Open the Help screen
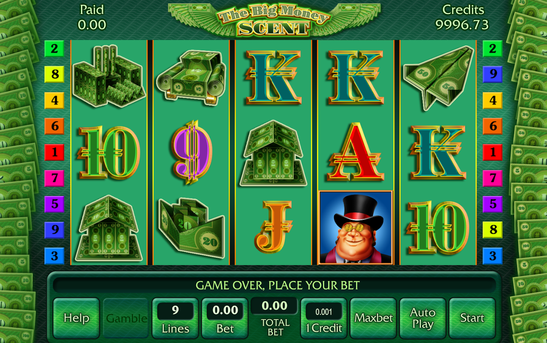The height and width of the screenshot is (343, 547). 76,318
